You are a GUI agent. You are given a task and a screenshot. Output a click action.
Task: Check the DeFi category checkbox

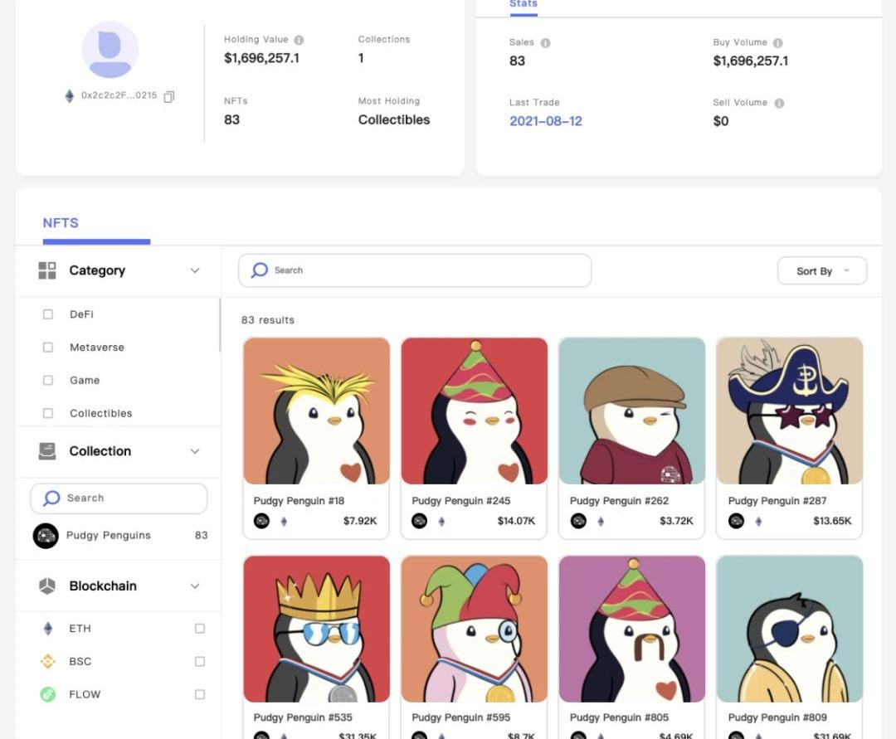(48, 314)
